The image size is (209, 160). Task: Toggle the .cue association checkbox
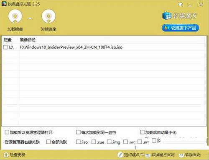tap(94, 142)
